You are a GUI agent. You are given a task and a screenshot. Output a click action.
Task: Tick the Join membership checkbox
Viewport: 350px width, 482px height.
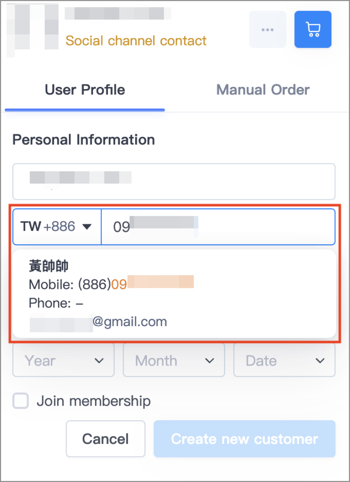(21, 401)
